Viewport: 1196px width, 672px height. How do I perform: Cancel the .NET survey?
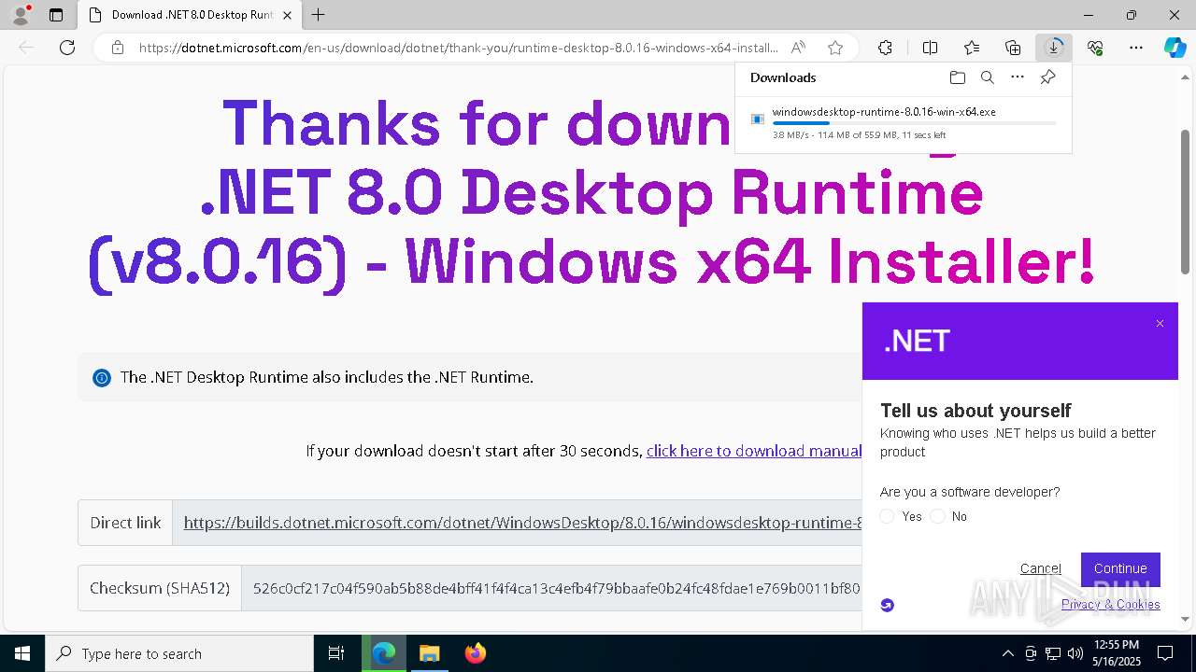click(x=1040, y=568)
